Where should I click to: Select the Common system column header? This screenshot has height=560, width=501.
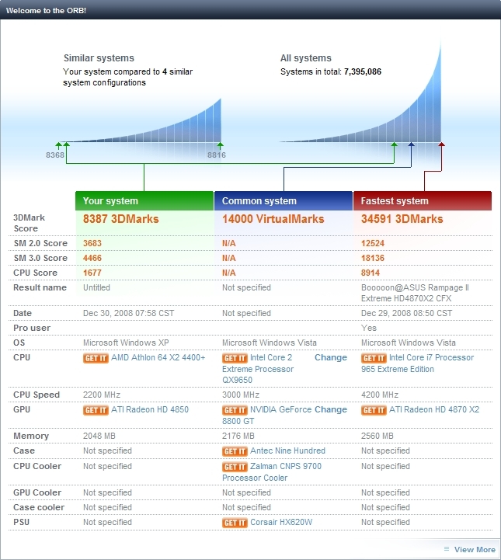click(x=284, y=200)
